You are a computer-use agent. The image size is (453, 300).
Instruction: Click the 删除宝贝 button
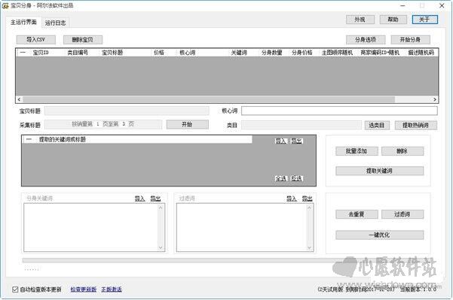point(83,40)
